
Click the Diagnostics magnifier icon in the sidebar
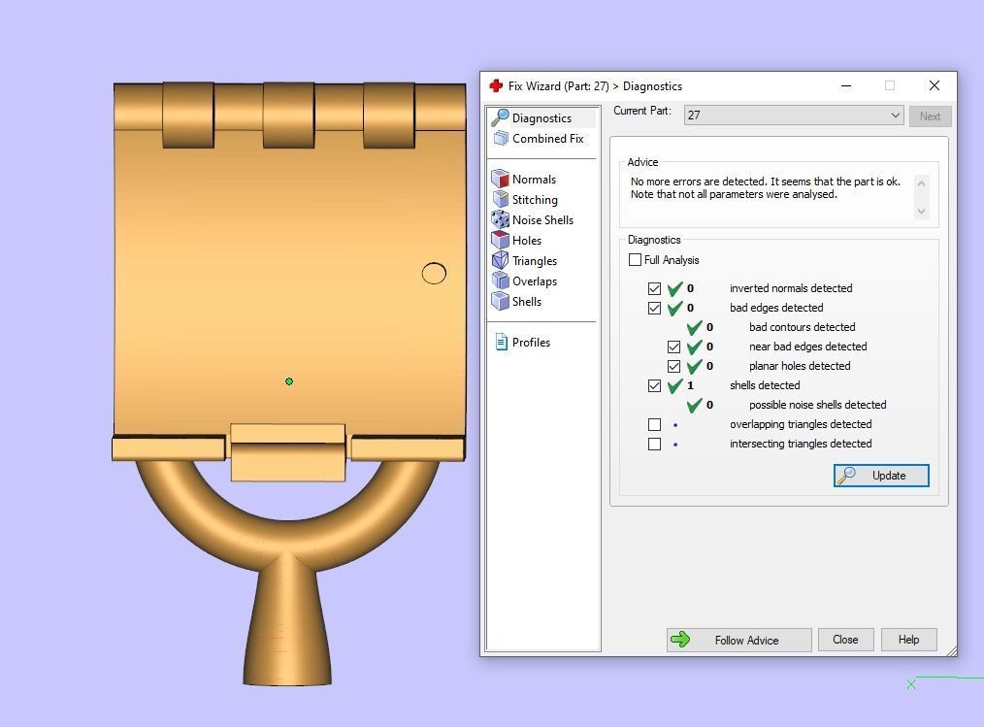pyautogui.click(x=500, y=117)
